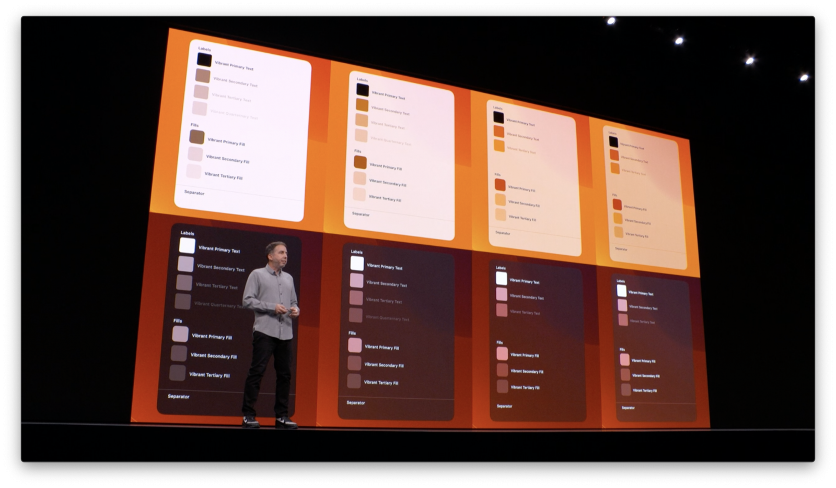Screen dimensions: 836x488
Task: Click "Fills" heading in the largest light card
Action: click(194, 125)
